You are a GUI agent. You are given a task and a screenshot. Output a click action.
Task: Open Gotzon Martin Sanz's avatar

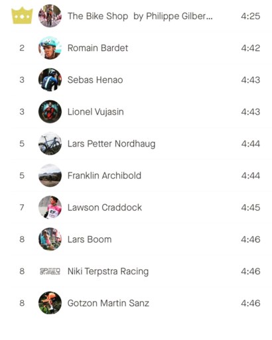(50, 303)
